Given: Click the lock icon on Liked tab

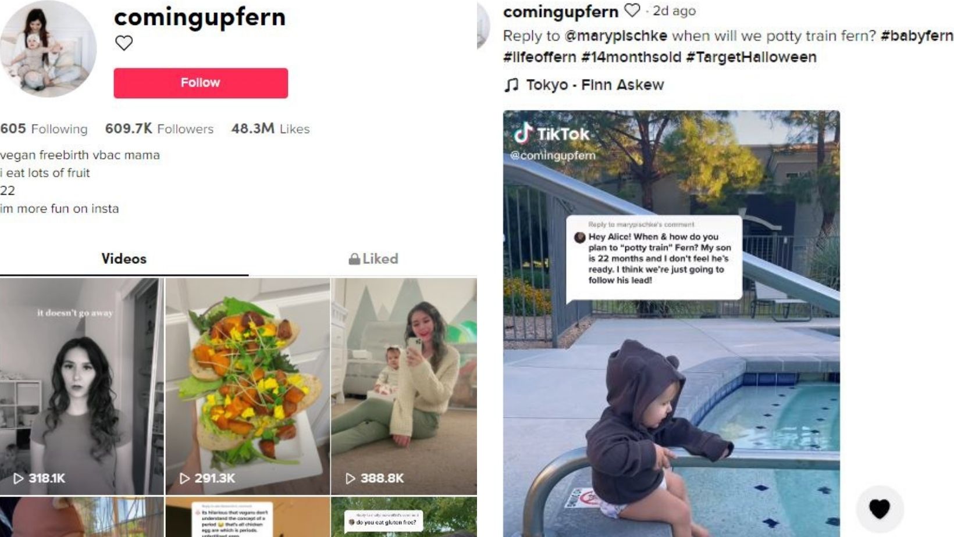Looking at the screenshot, I should point(354,259).
